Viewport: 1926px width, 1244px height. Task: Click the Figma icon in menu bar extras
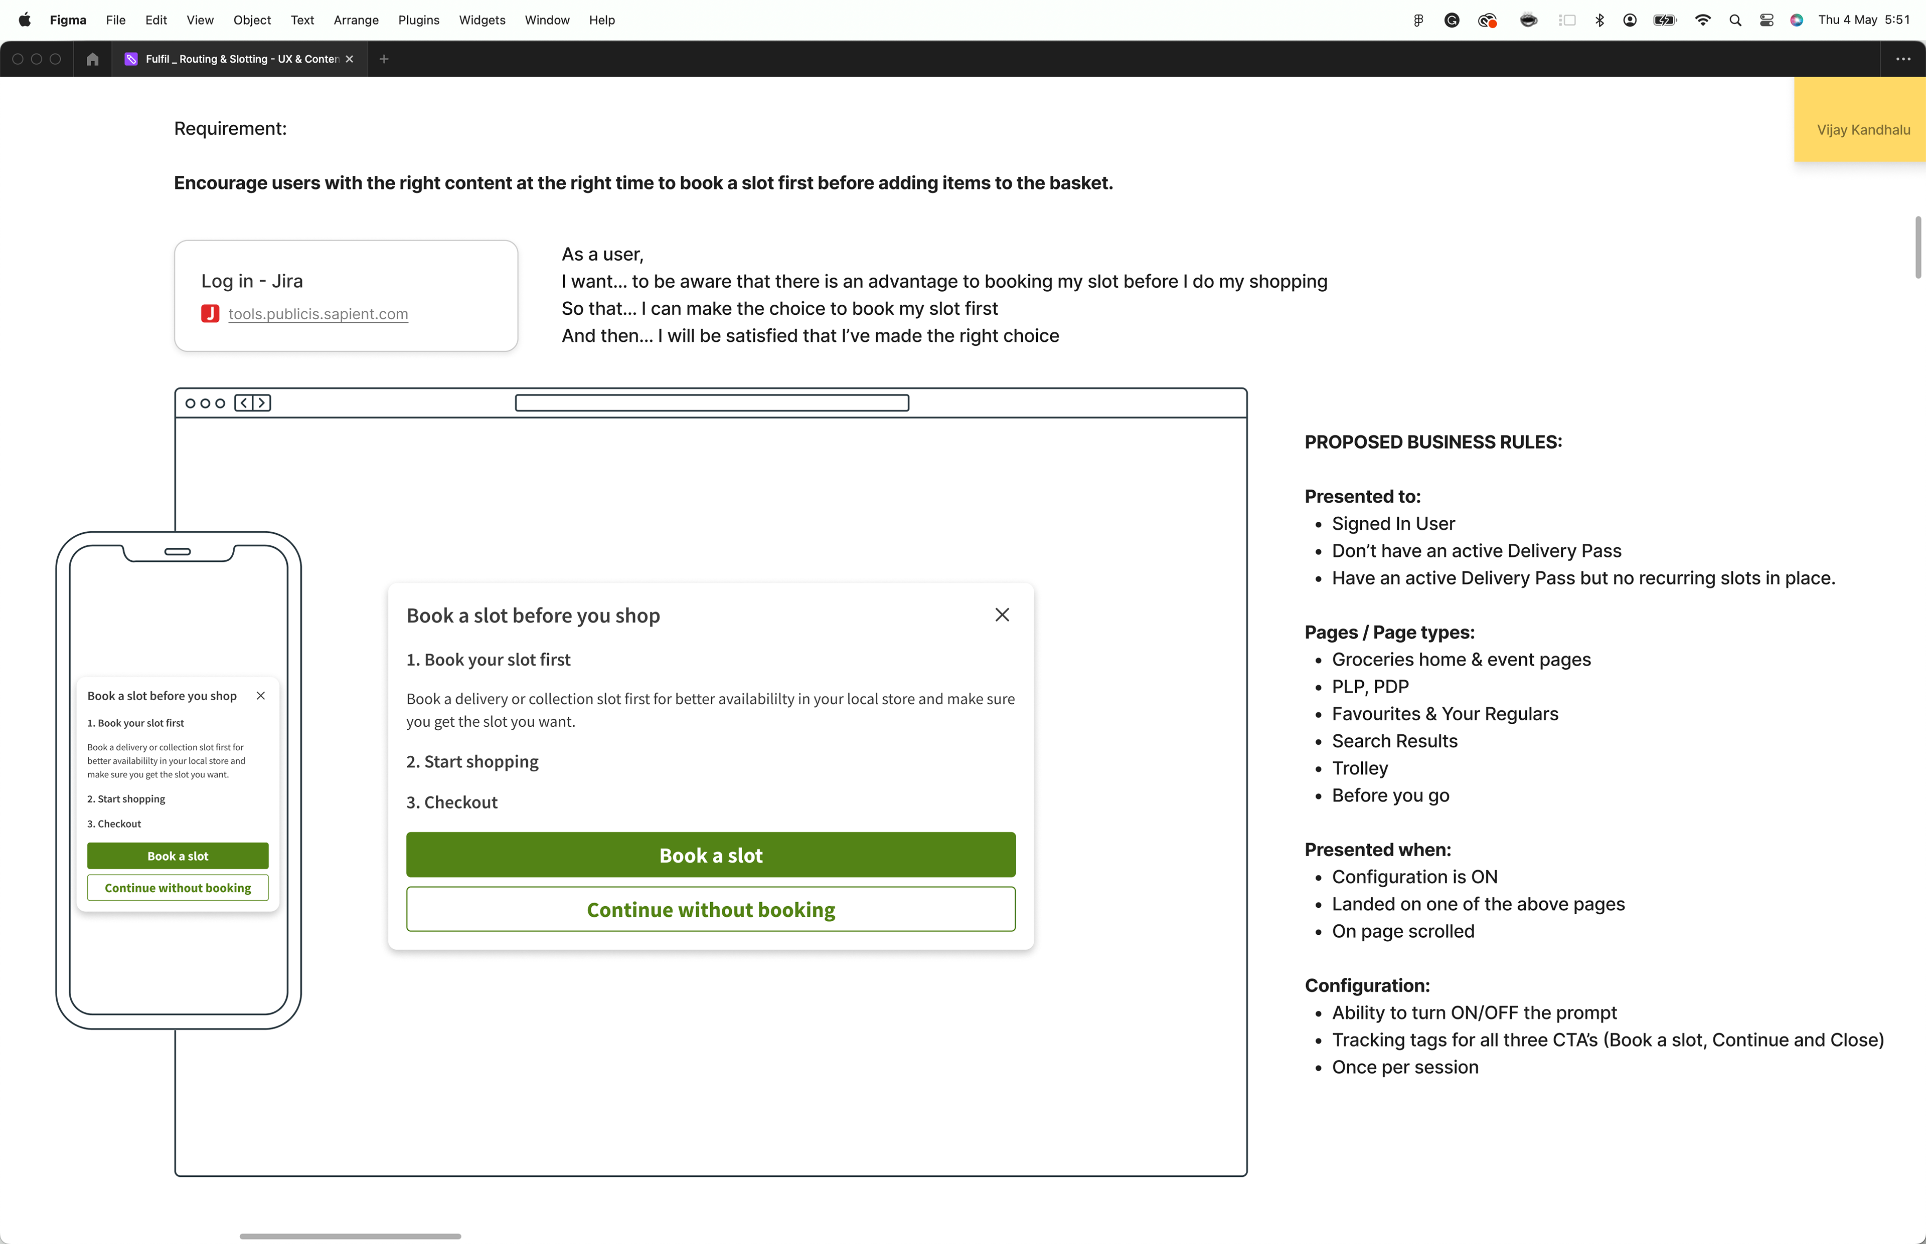(1418, 20)
